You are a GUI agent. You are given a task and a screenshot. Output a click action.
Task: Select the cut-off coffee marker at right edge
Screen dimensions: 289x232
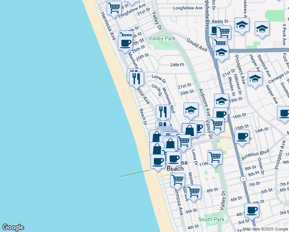pos(283,114)
